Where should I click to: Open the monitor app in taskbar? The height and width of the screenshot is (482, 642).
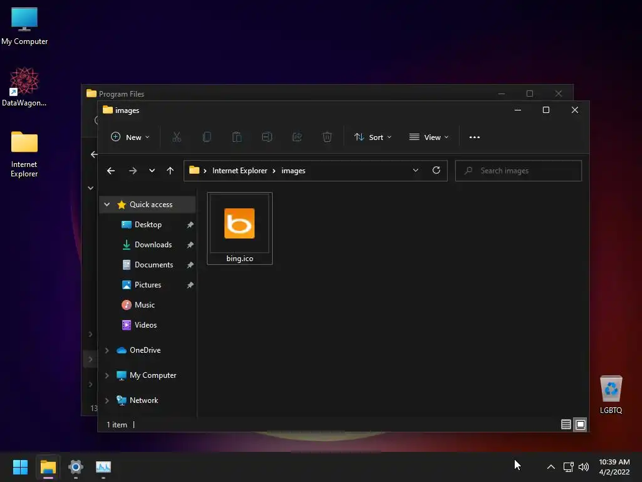point(103,467)
